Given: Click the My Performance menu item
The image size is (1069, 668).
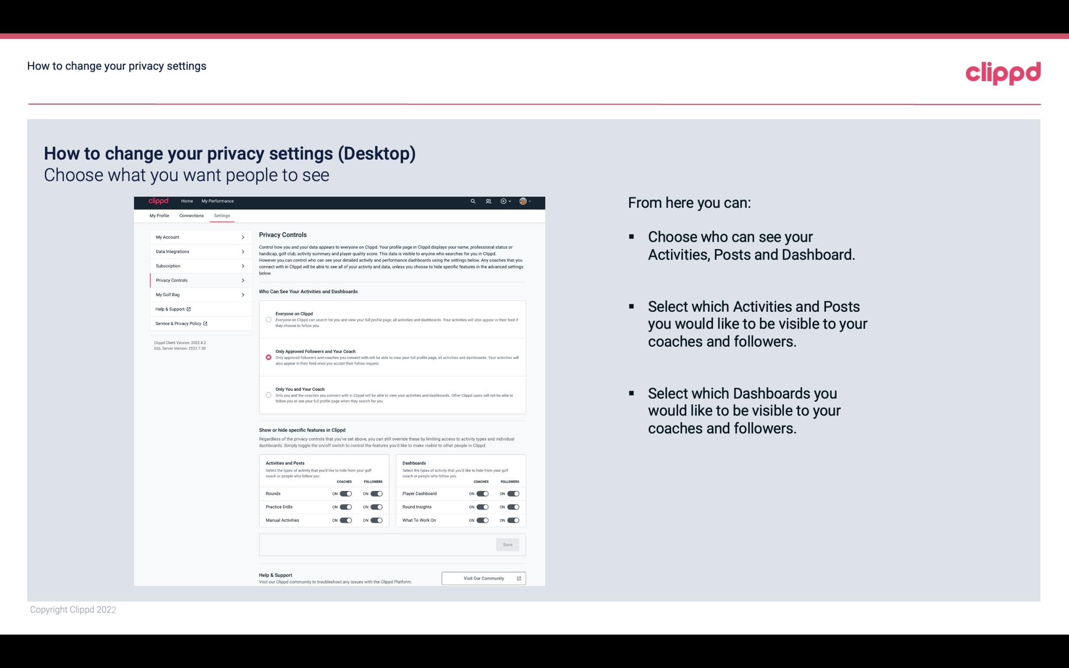Looking at the screenshot, I should pos(218,201).
